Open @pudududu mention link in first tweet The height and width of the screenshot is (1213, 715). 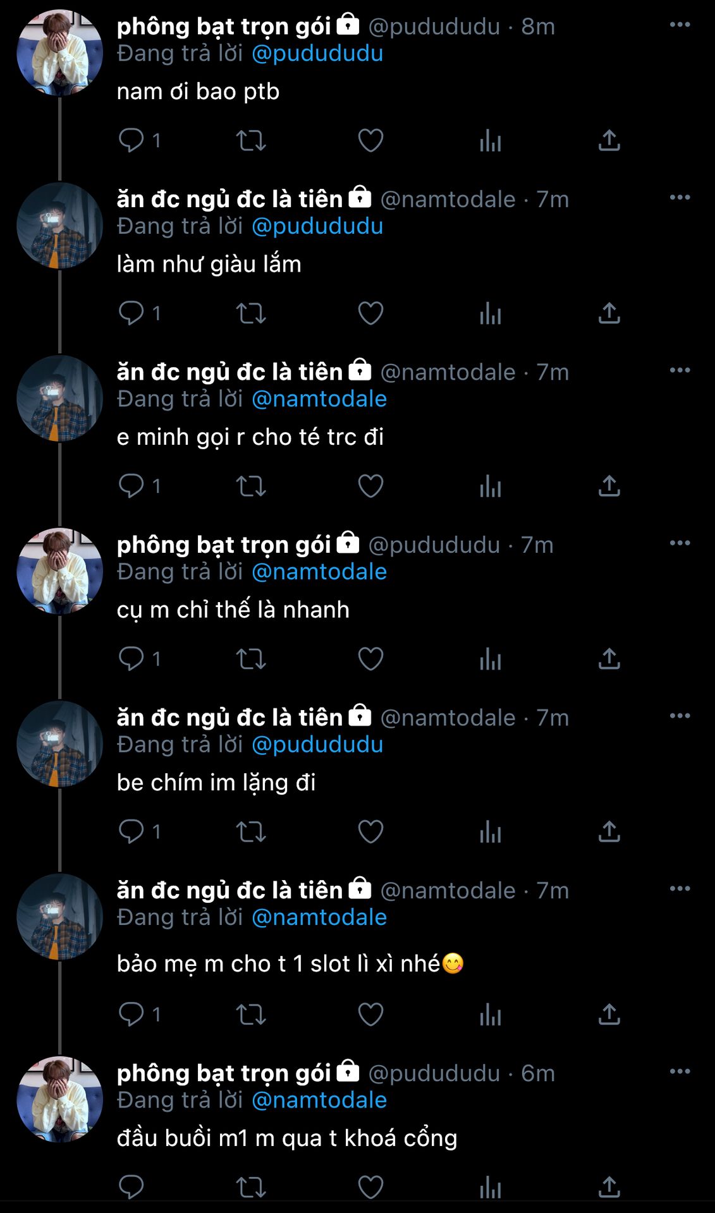click(x=317, y=53)
